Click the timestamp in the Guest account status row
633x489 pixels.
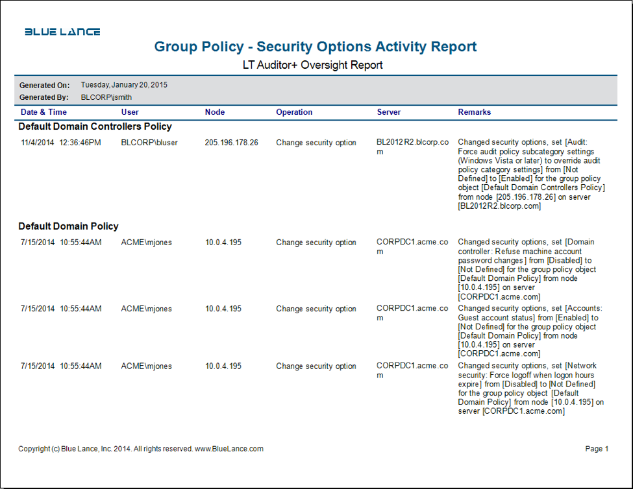tap(61, 309)
